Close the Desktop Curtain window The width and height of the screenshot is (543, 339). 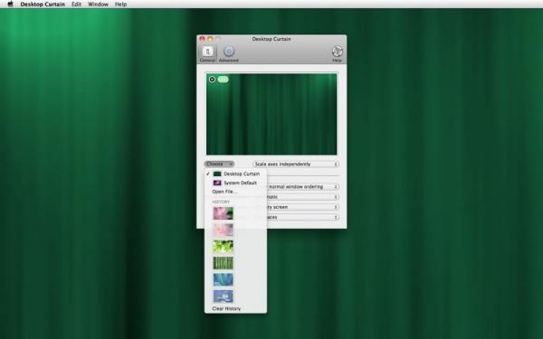(x=202, y=39)
